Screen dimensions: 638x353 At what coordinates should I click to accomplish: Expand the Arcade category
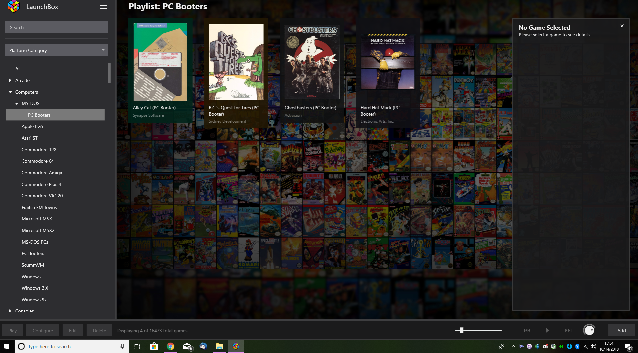(10, 80)
